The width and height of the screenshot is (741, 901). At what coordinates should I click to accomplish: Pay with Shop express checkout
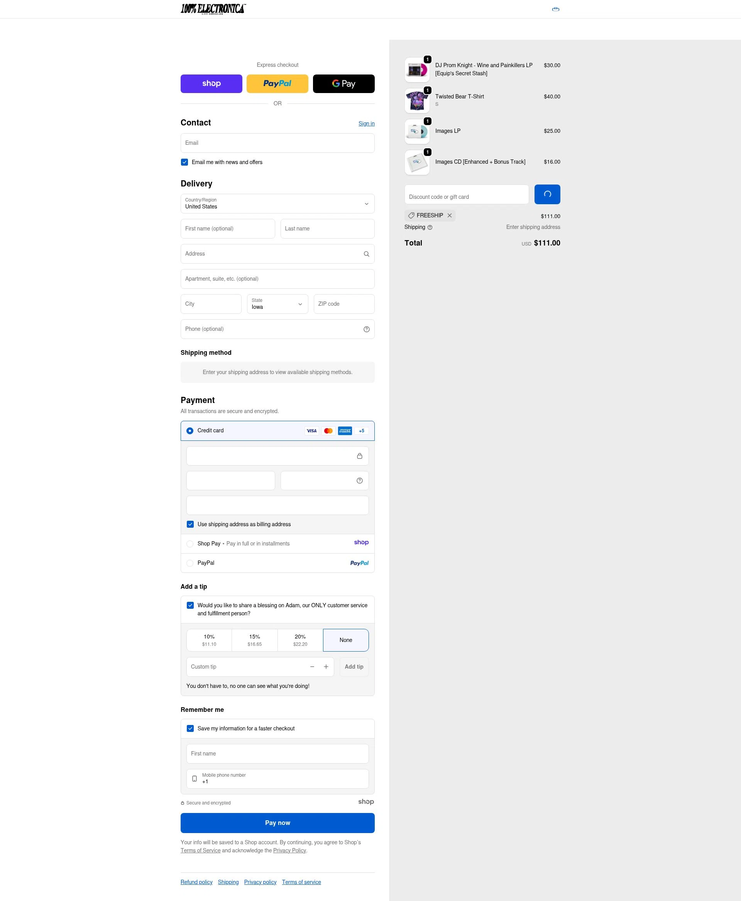211,84
